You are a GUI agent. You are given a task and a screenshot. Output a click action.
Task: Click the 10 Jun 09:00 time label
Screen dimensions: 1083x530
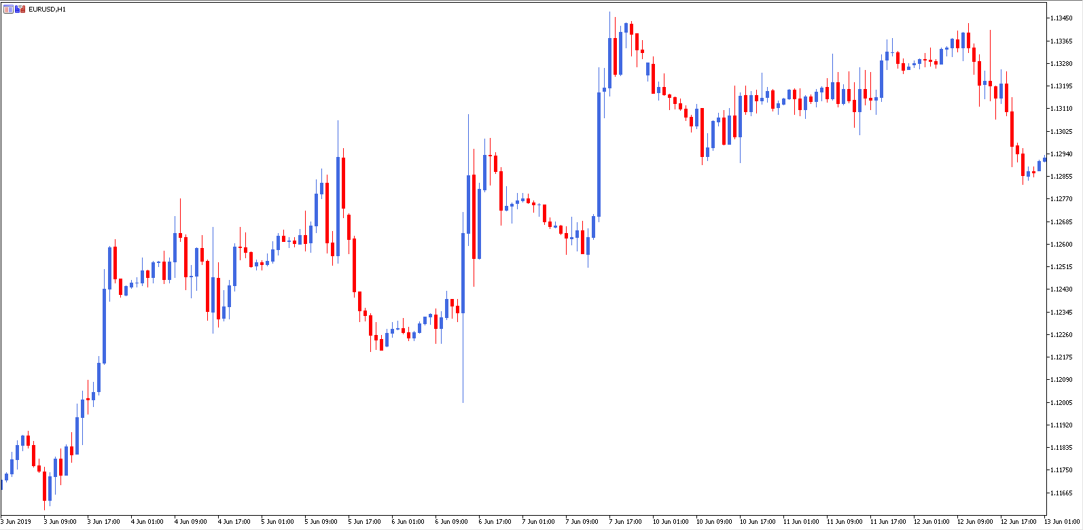[x=713, y=522]
